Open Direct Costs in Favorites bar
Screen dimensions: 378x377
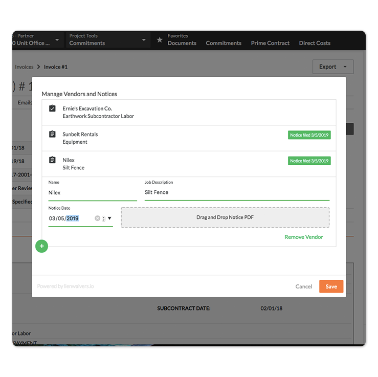point(315,43)
